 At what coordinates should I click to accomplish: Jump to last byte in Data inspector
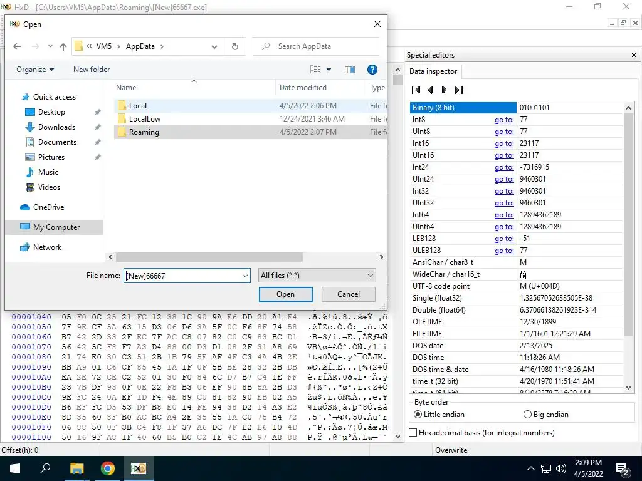coord(458,90)
